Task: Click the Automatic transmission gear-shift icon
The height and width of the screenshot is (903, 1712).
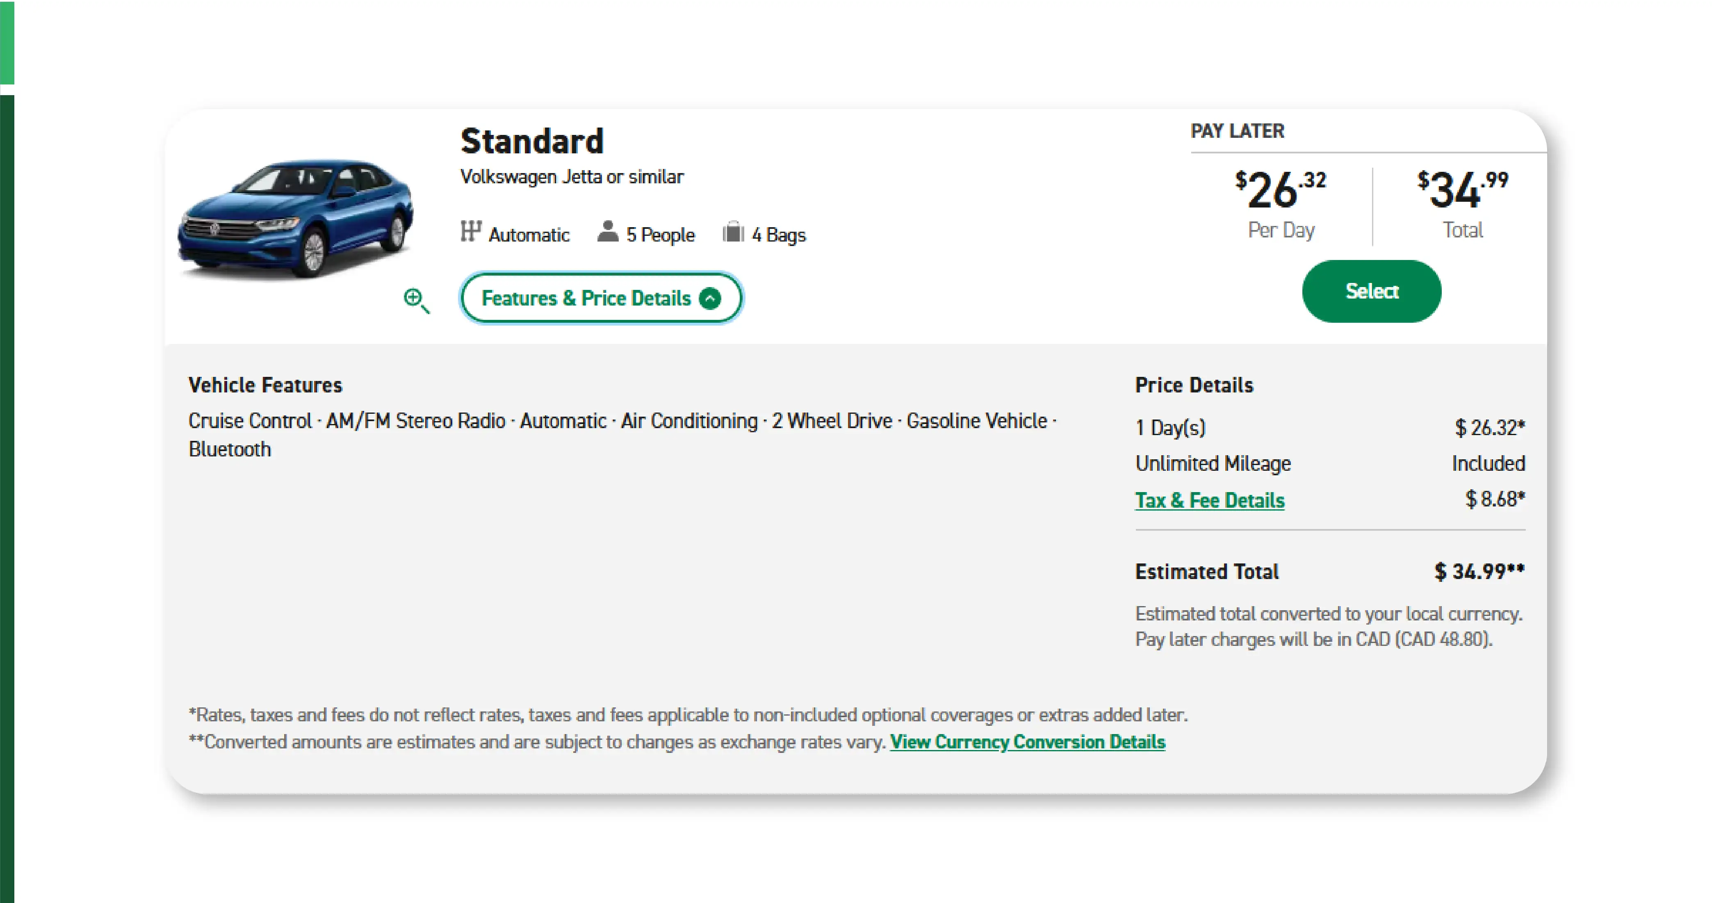Action: click(470, 232)
